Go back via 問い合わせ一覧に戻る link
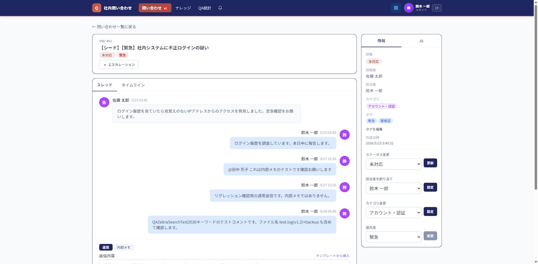538x264 pixels. pyautogui.click(x=114, y=27)
